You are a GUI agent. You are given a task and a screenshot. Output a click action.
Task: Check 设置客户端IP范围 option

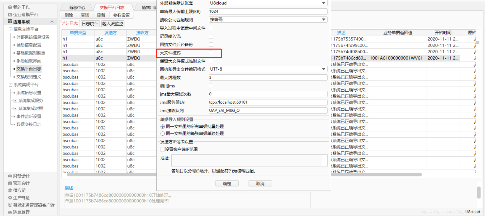click(x=163, y=149)
